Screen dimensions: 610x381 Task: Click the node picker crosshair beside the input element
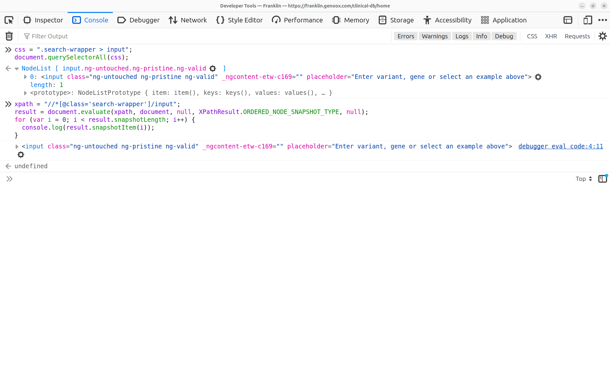tap(538, 77)
